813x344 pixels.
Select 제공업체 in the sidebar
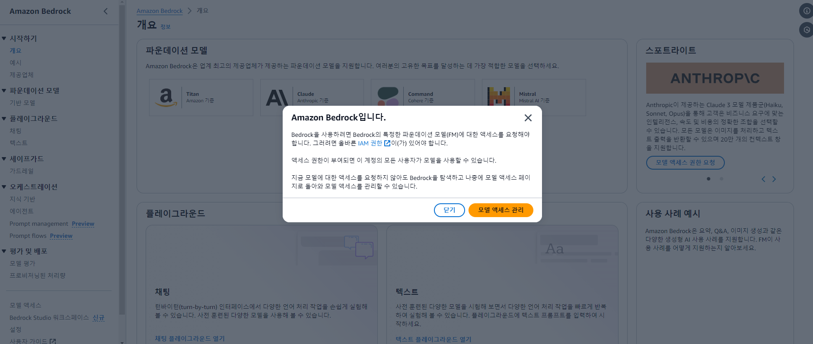click(22, 75)
